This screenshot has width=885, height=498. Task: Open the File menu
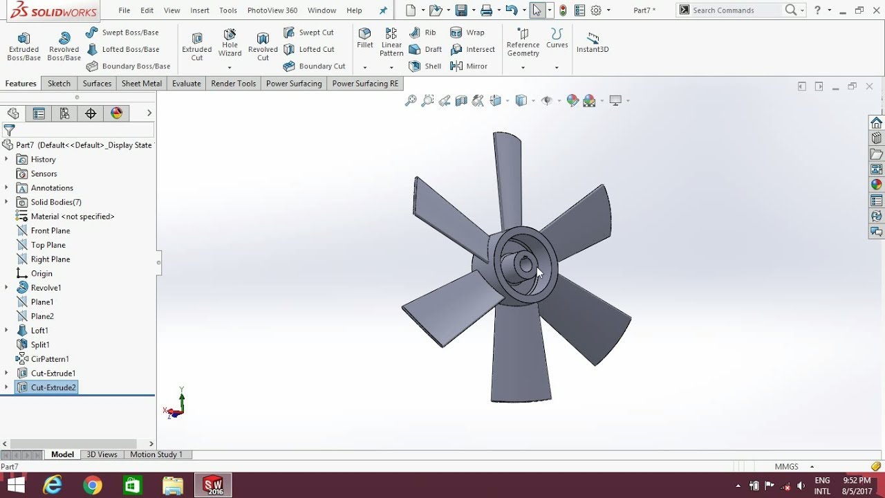pyautogui.click(x=124, y=10)
